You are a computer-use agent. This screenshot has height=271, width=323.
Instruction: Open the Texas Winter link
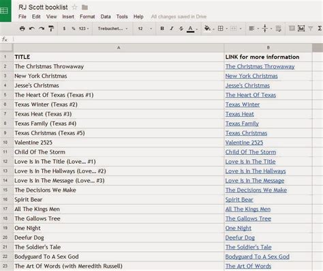[x=243, y=104]
